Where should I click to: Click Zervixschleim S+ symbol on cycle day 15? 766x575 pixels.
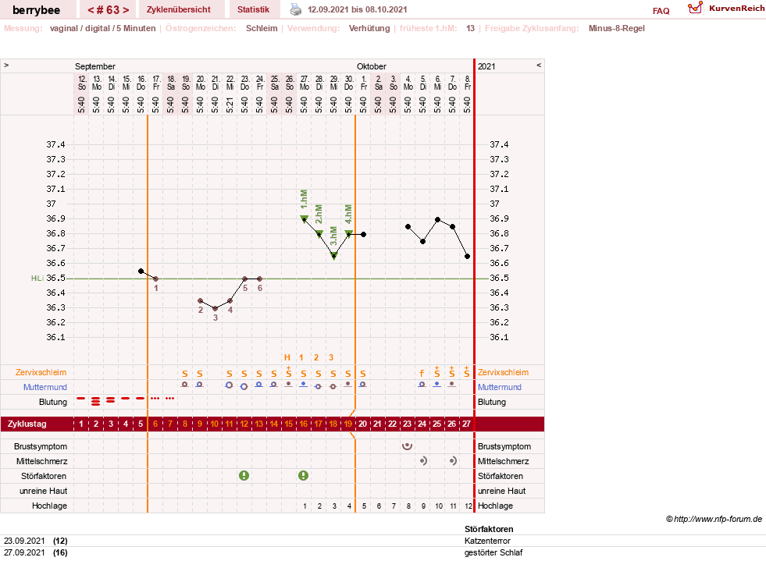coord(289,371)
